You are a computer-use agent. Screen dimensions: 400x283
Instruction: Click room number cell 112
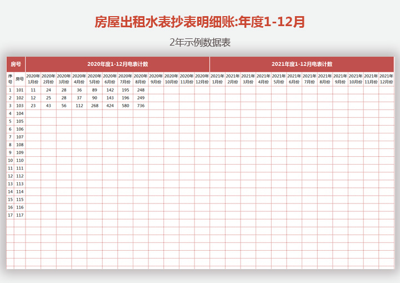coord(19,176)
